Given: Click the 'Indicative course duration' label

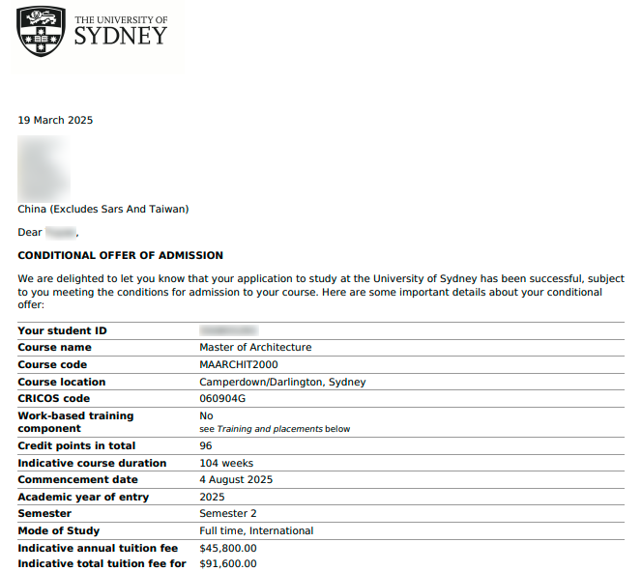Looking at the screenshot, I should pos(92,464).
